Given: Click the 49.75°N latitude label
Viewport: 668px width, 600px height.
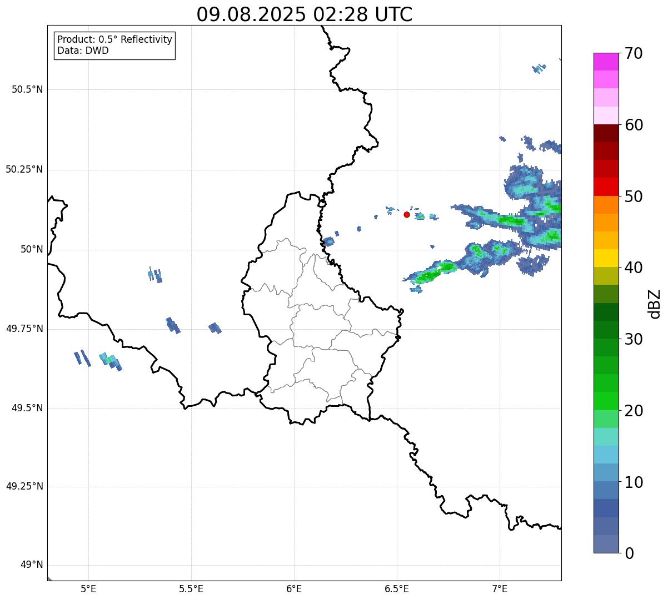Looking at the screenshot, I should pyautogui.click(x=24, y=329).
